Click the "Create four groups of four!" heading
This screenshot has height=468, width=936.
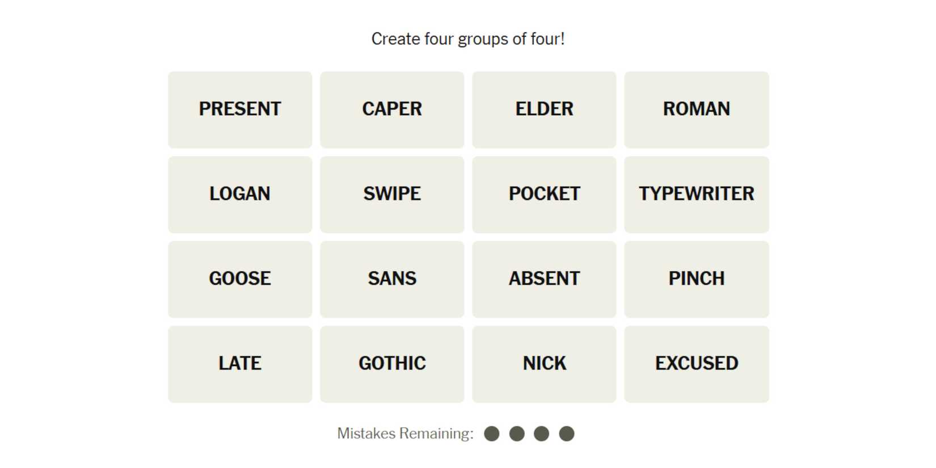[x=468, y=39]
